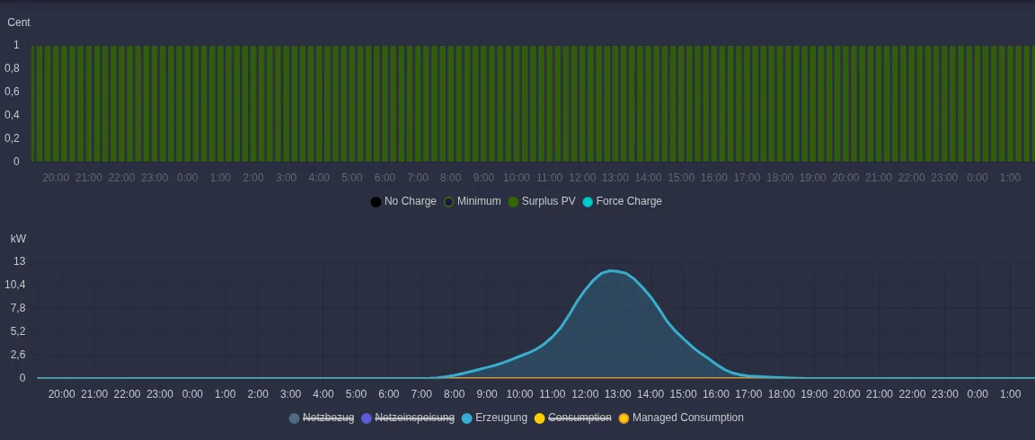Click the yellow Consumption legend dot
1035x440 pixels.
pos(539,418)
